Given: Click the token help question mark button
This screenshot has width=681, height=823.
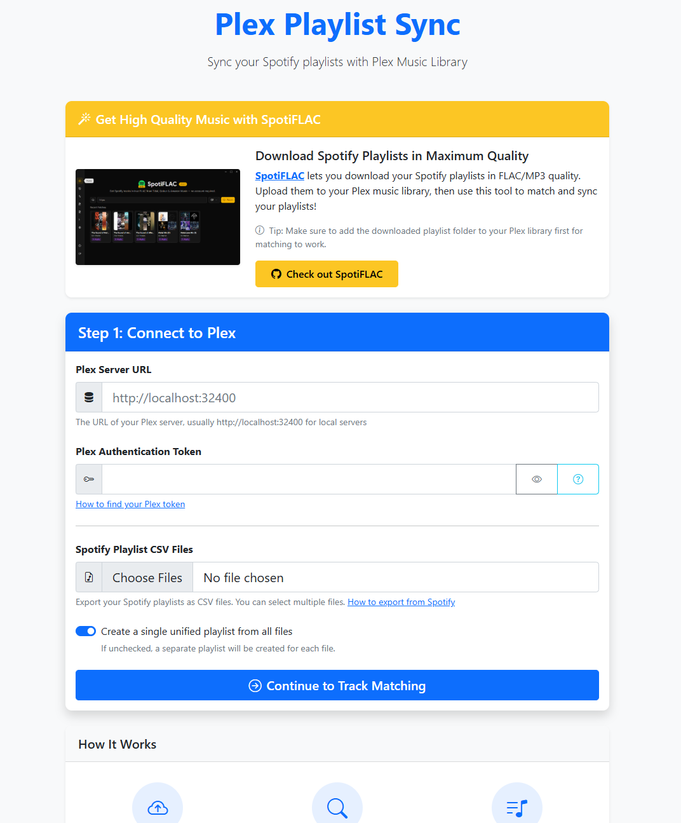Looking at the screenshot, I should point(578,479).
